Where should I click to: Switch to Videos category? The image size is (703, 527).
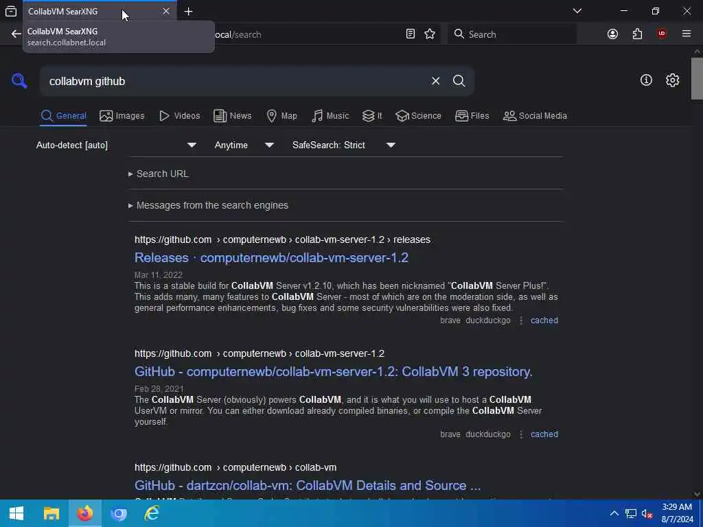click(179, 115)
